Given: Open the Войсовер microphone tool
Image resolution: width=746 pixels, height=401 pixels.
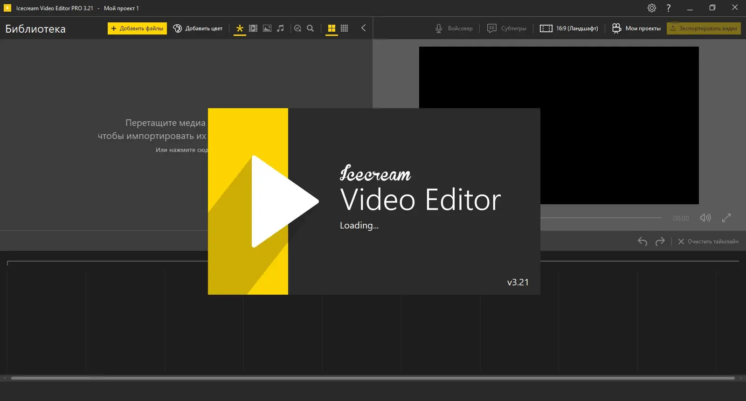Looking at the screenshot, I should pyautogui.click(x=454, y=28).
